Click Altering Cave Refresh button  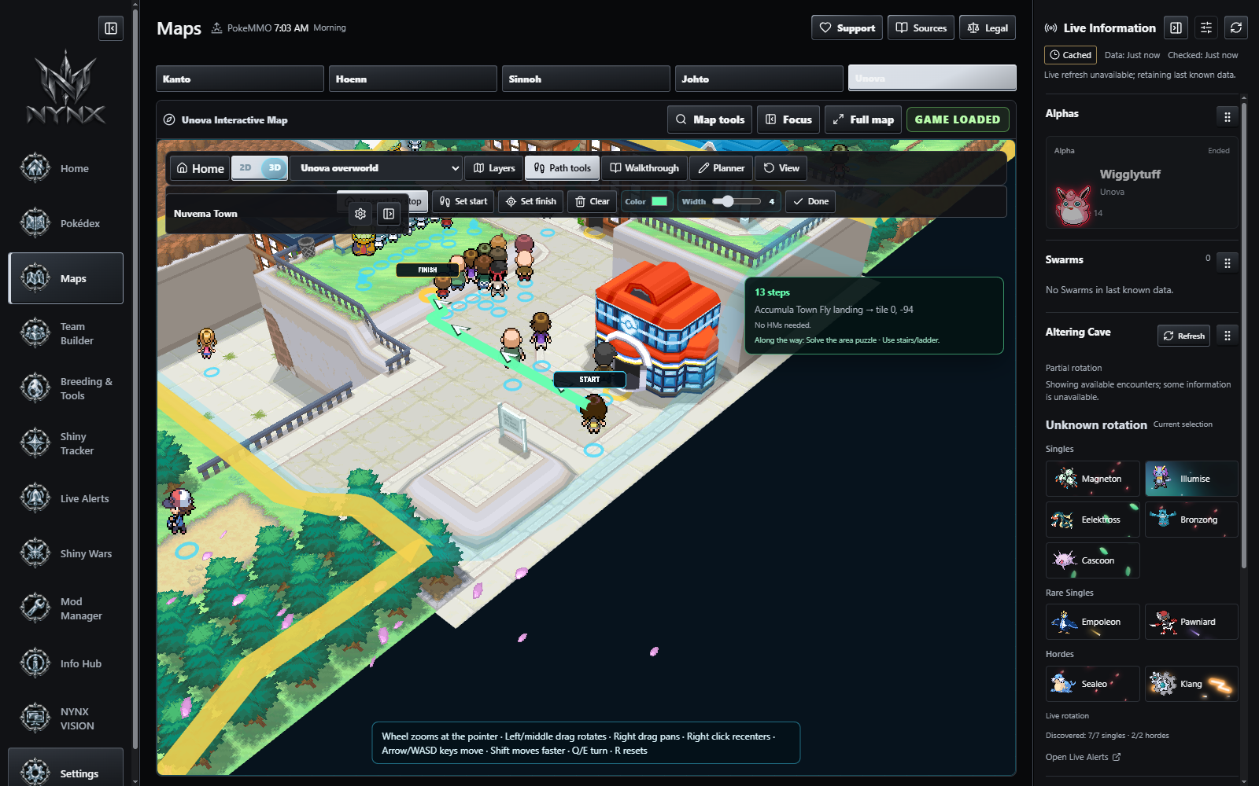(x=1183, y=336)
